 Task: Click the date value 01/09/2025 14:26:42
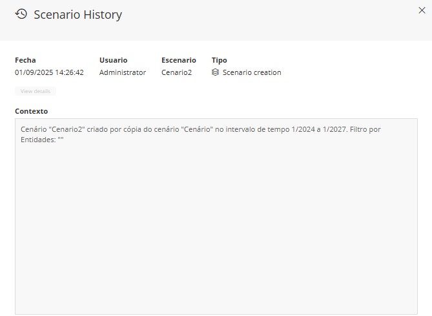click(49, 72)
